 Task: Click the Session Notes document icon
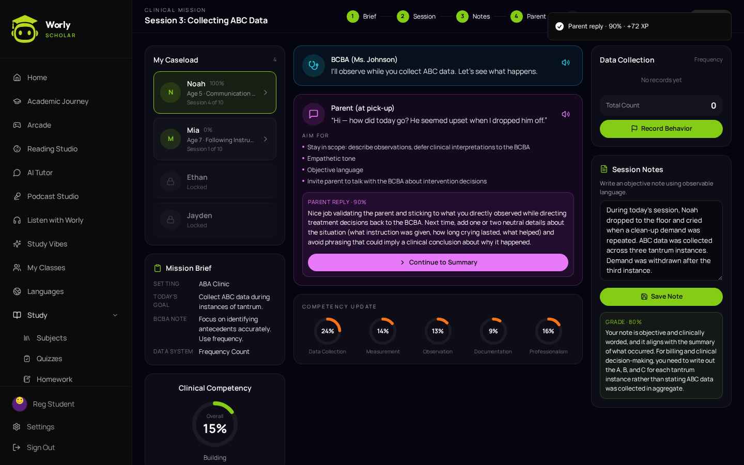click(604, 169)
